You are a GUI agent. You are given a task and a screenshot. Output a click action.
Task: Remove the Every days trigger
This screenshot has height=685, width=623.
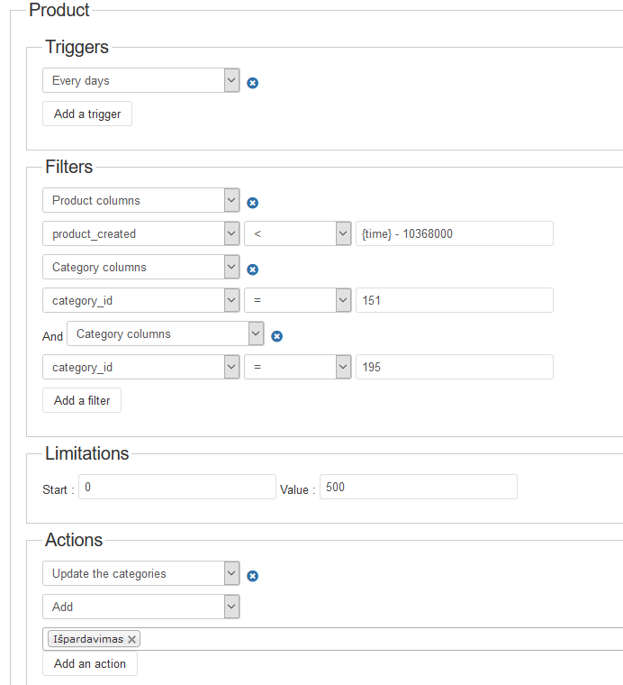(x=253, y=83)
